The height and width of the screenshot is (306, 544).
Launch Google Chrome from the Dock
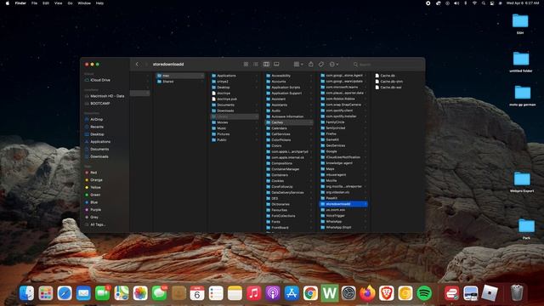click(310, 293)
